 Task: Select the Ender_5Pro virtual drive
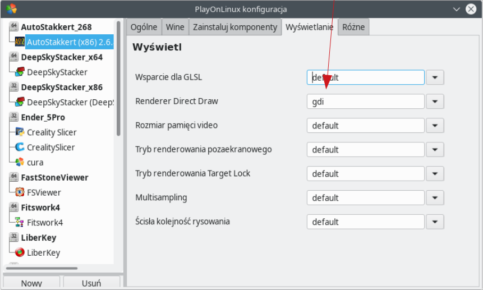point(43,117)
